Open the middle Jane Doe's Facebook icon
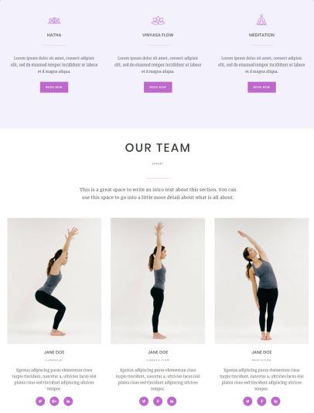 [x=158, y=401]
